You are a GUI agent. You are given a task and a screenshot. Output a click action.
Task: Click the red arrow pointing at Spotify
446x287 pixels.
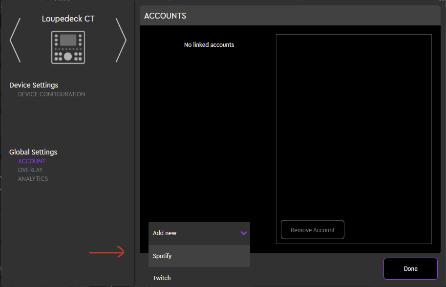tap(107, 252)
